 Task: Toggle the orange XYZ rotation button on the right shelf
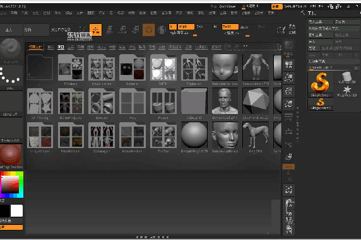click(288, 166)
